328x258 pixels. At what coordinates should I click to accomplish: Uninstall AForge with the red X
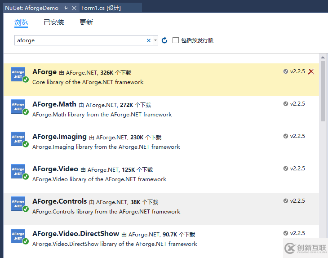pyautogui.click(x=311, y=71)
